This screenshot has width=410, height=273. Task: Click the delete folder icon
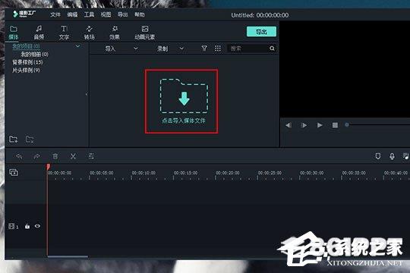(30, 139)
